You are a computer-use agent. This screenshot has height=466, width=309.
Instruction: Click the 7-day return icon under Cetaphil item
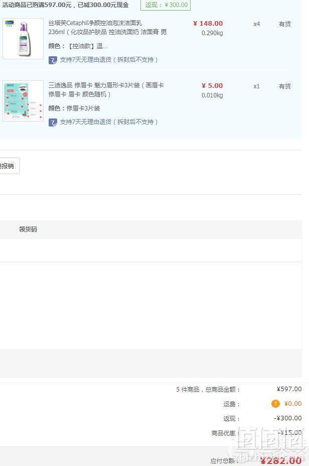pyautogui.click(x=53, y=60)
